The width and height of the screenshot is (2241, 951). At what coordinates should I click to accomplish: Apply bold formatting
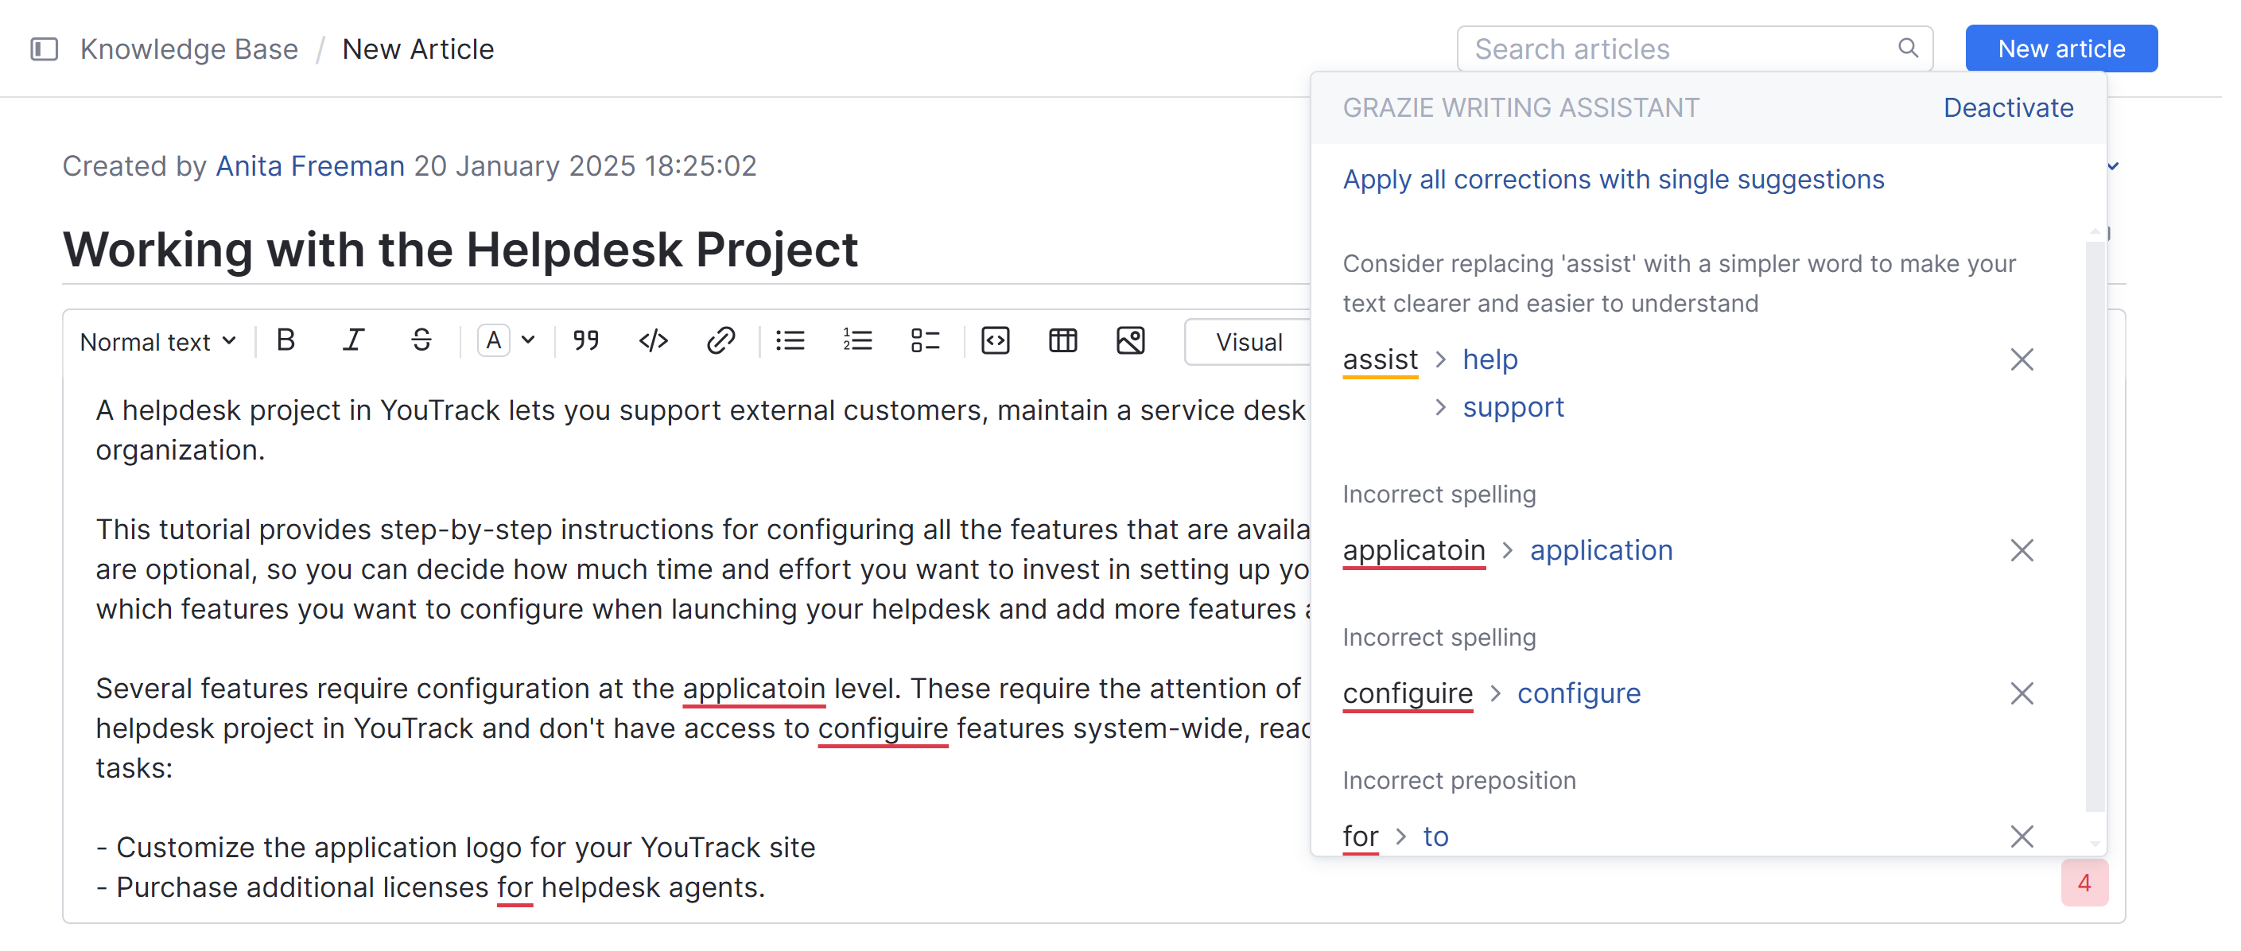[286, 342]
